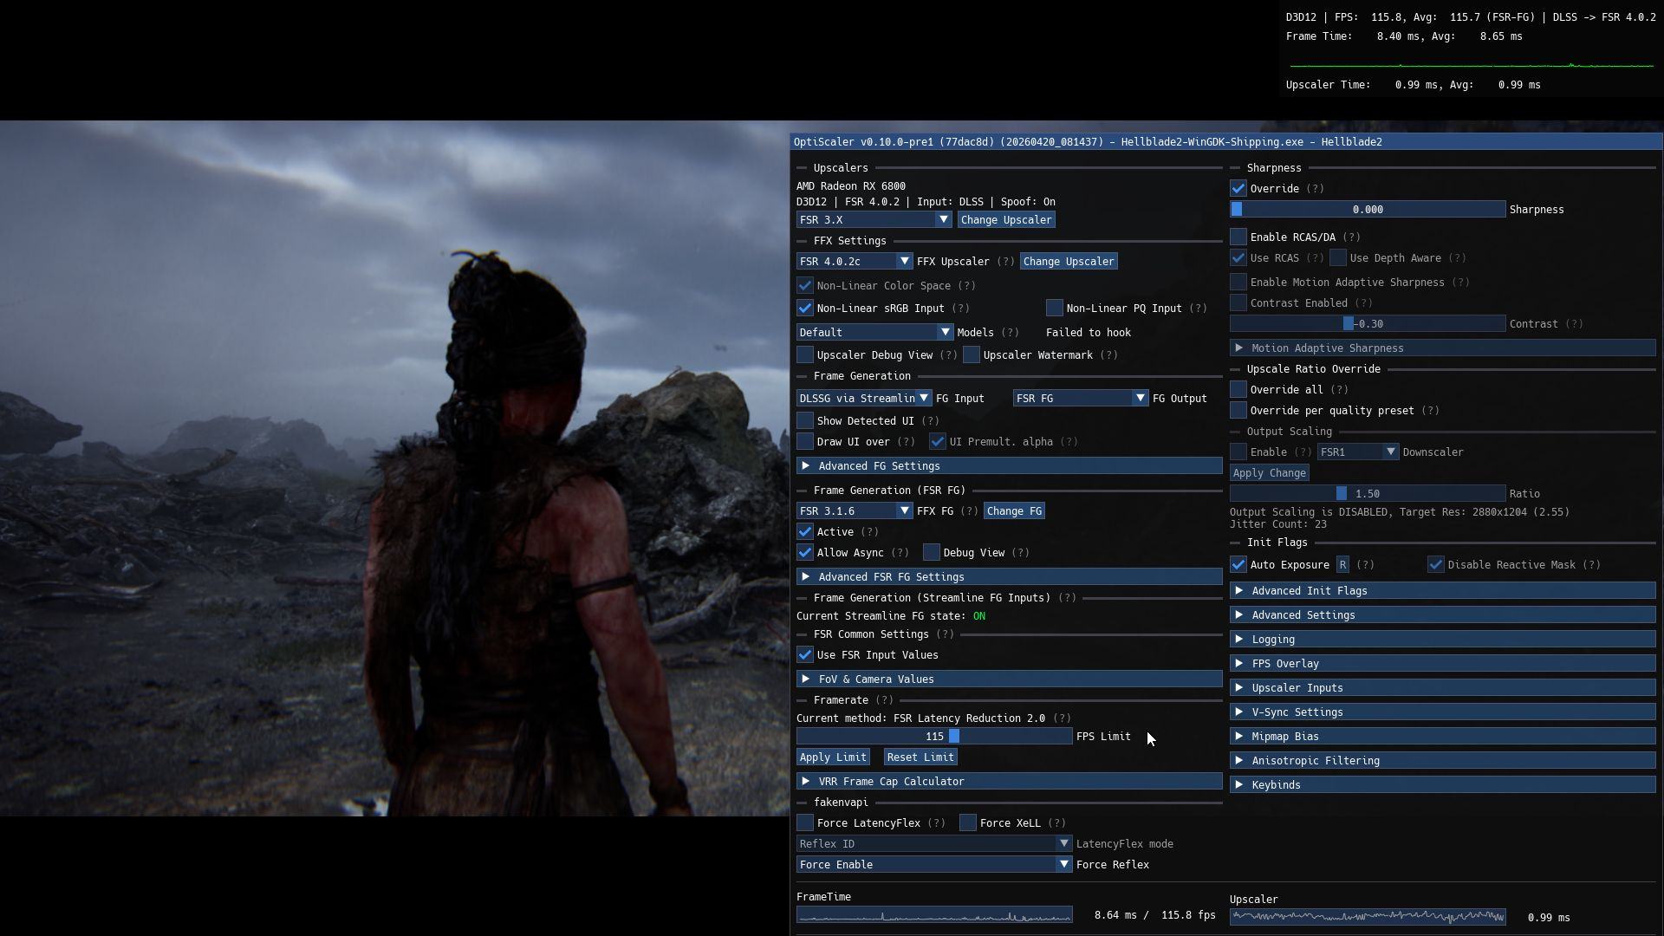
Task: Expand Anisotropic Filtering section
Action: coord(1443,761)
